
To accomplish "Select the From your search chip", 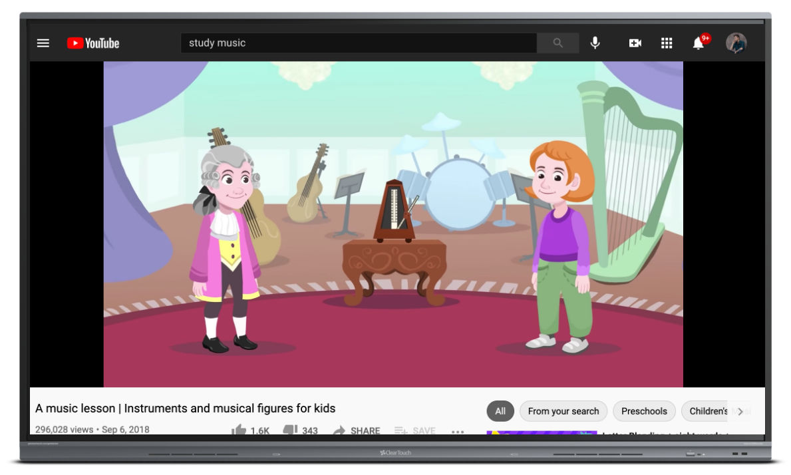I will 563,411.
